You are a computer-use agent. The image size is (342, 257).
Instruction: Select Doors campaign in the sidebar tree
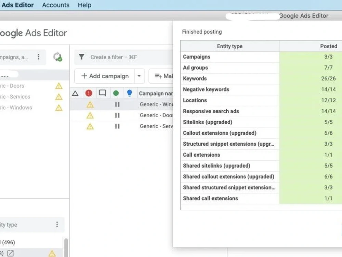(x=12, y=86)
